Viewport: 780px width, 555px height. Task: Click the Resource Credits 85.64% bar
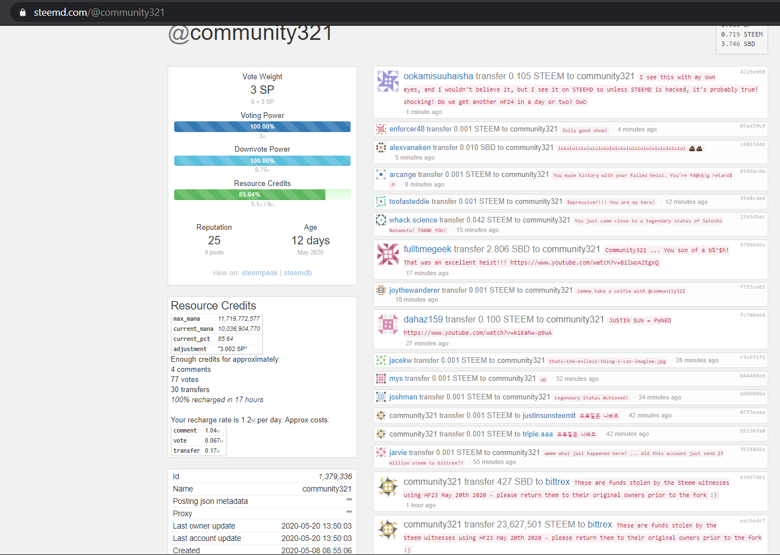262,195
